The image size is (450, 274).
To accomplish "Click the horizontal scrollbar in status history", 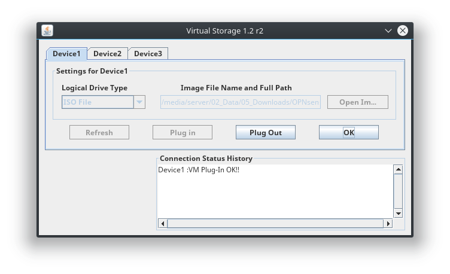I will click(x=274, y=224).
